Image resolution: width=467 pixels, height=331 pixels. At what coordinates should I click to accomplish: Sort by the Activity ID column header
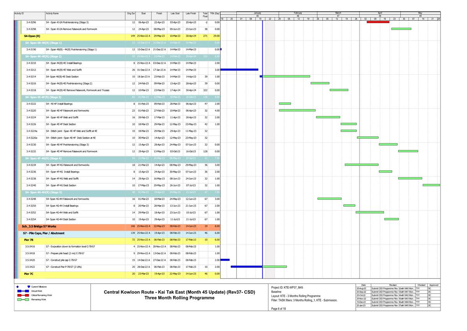19,14
